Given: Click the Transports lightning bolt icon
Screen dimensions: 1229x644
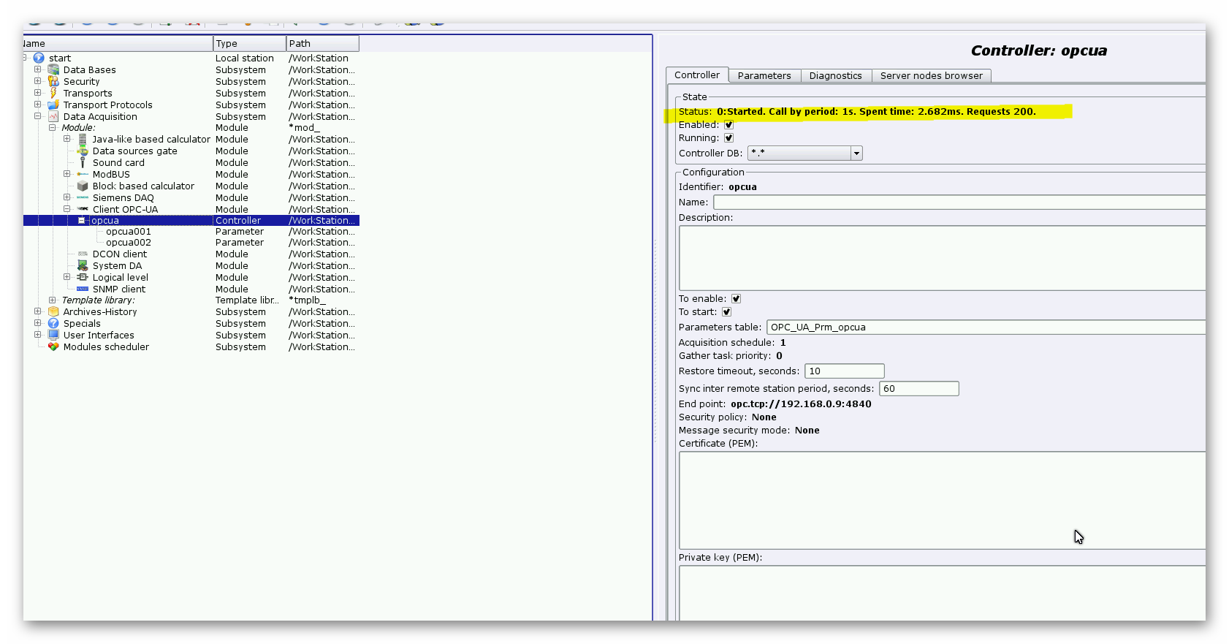Looking at the screenshot, I should tap(53, 94).
